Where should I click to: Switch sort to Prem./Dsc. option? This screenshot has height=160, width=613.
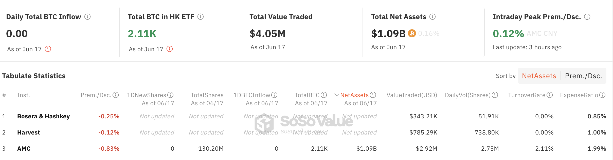[x=584, y=76]
